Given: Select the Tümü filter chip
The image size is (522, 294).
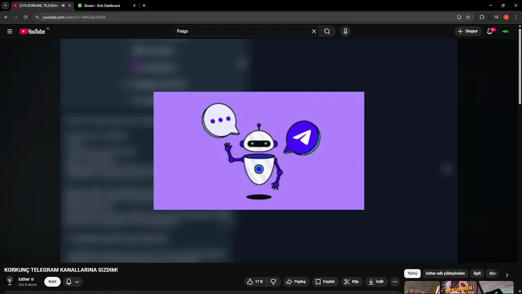Looking at the screenshot, I should tap(412, 274).
